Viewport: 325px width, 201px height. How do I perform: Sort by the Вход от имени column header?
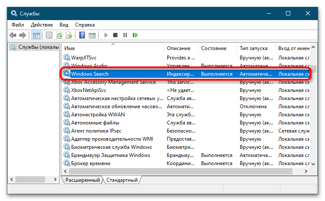point(293,48)
